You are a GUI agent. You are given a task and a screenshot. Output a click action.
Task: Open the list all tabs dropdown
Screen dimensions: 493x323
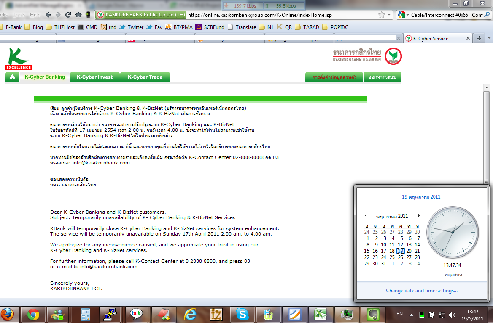[x=489, y=38]
